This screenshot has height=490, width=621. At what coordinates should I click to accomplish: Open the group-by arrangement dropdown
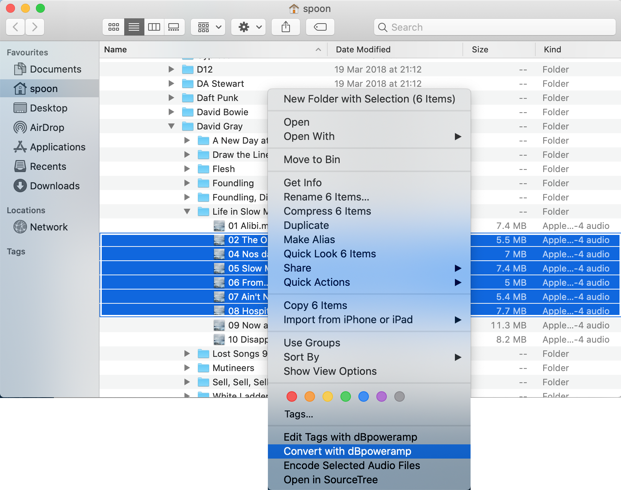[208, 27]
